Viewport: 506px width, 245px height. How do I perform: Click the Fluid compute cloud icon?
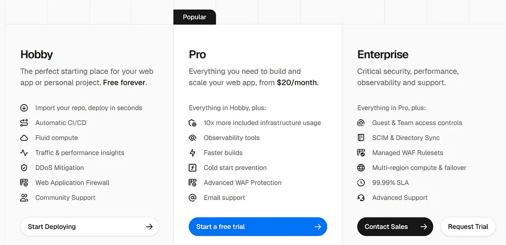[24, 138]
